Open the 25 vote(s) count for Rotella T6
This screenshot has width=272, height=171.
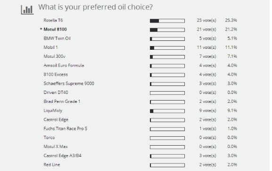tap(206, 20)
